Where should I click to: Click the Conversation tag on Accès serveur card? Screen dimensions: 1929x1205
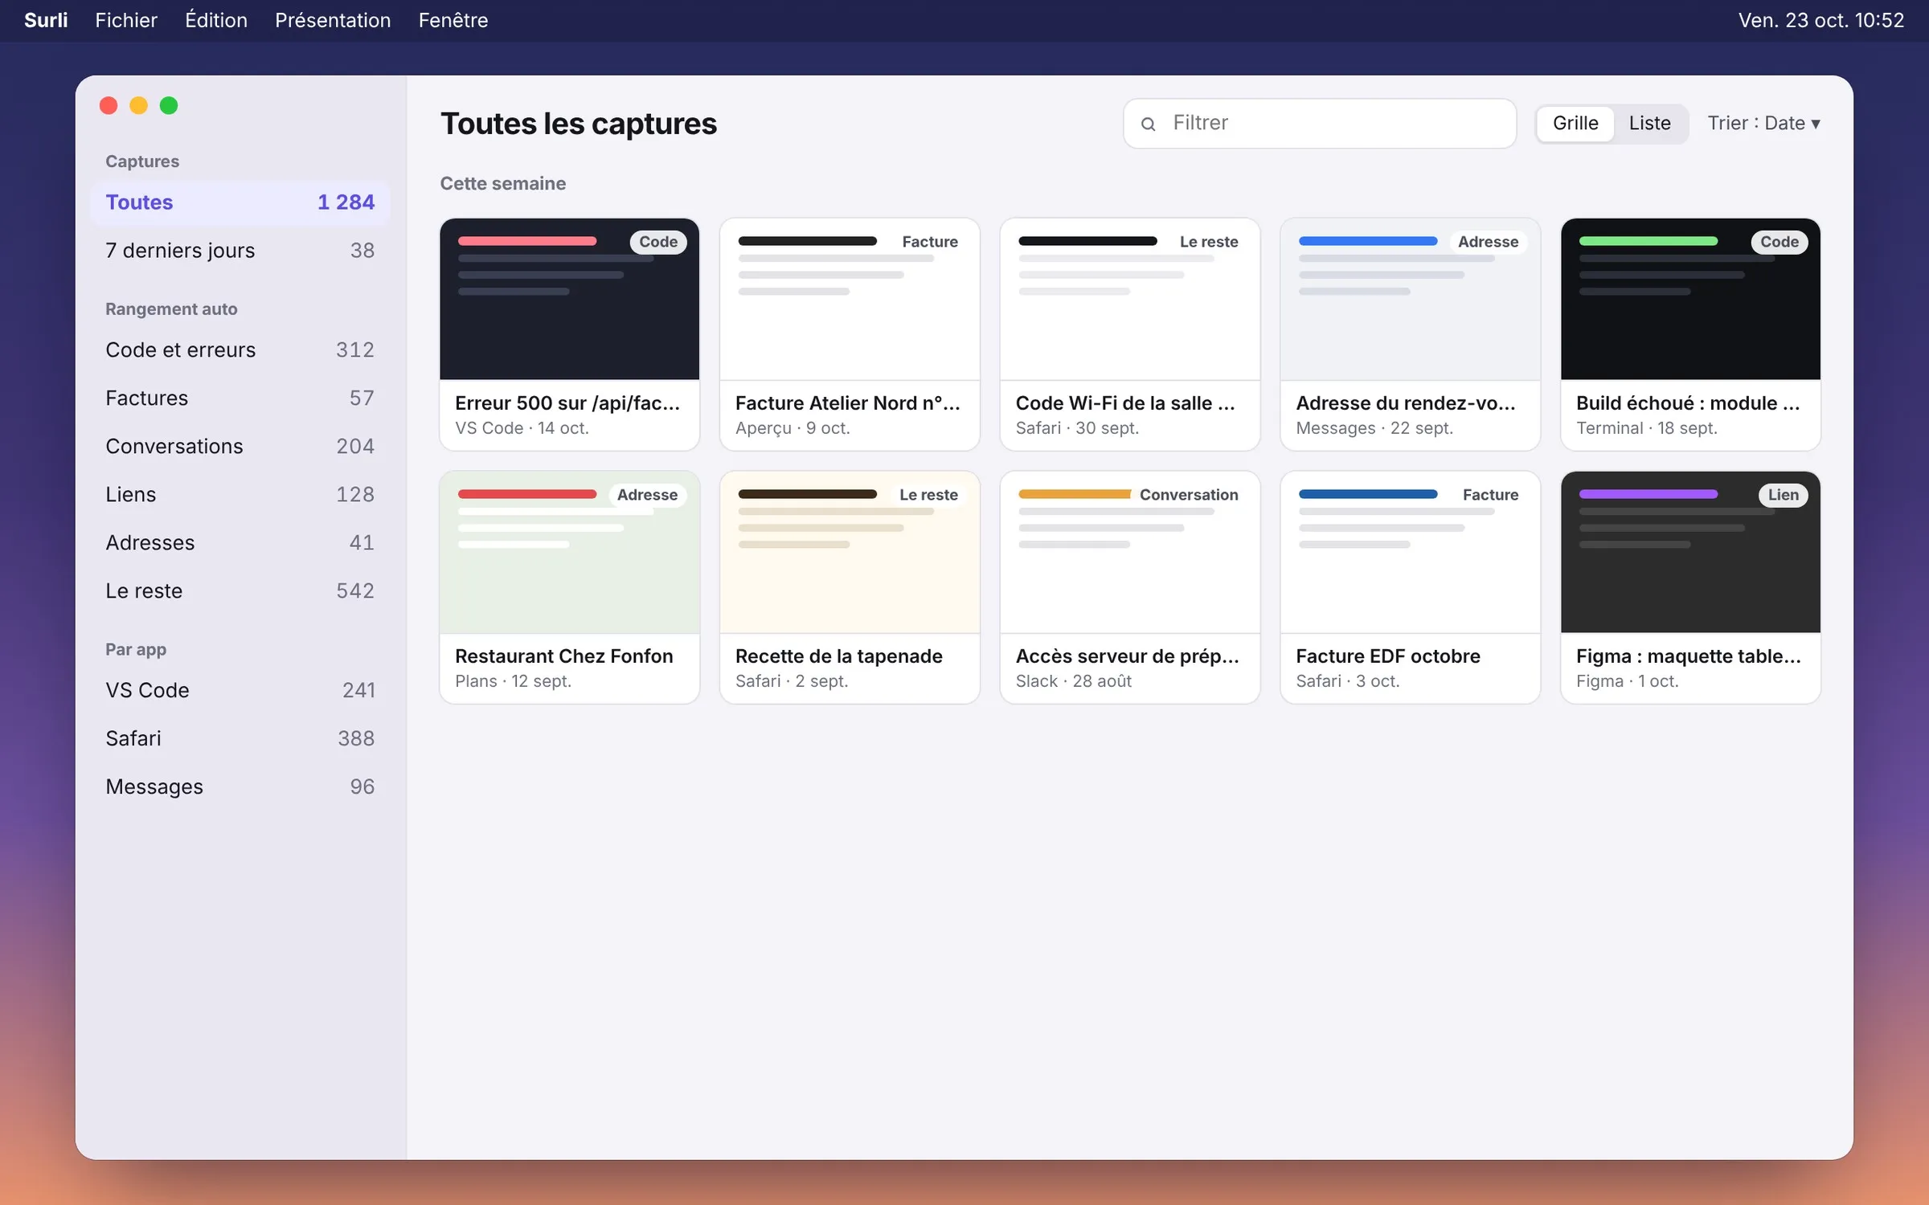[1189, 495]
